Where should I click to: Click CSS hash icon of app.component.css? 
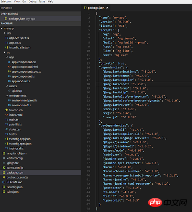9,62
